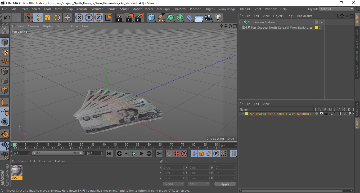The height and width of the screenshot is (193, 360).
Task: Open the Array modeling objects icon
Action: pos(180,18)
